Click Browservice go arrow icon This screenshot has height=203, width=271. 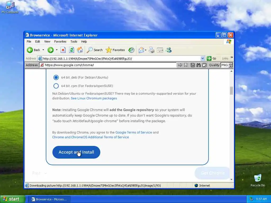pos(180,65)
